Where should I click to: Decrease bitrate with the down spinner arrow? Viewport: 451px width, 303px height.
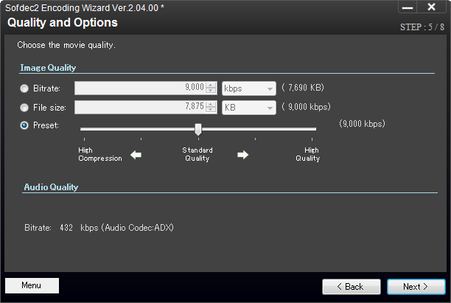pyautogui.click(x=211, y=91)
